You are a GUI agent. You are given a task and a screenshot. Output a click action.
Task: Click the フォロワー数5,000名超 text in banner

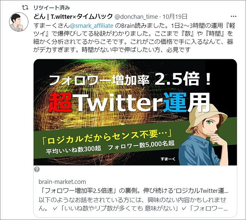point(141,145)
